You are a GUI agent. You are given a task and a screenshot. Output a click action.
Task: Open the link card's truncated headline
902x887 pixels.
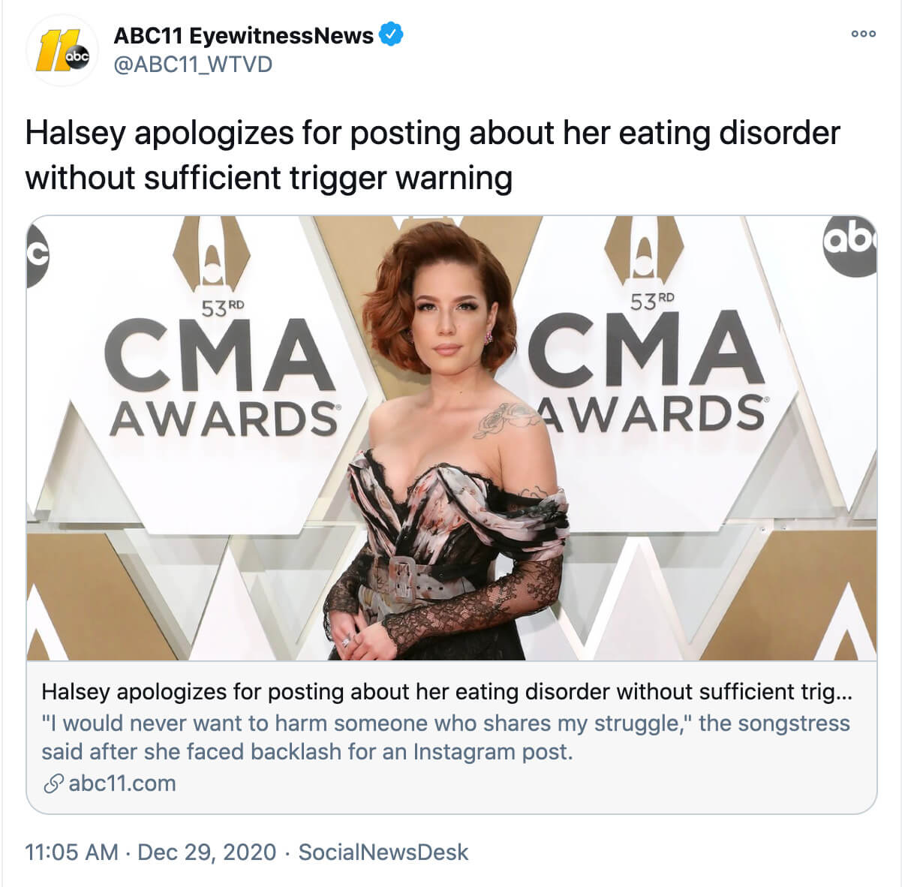tap(446, 691)
